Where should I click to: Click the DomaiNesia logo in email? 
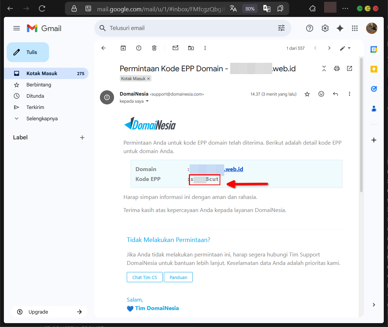point(150,123)
